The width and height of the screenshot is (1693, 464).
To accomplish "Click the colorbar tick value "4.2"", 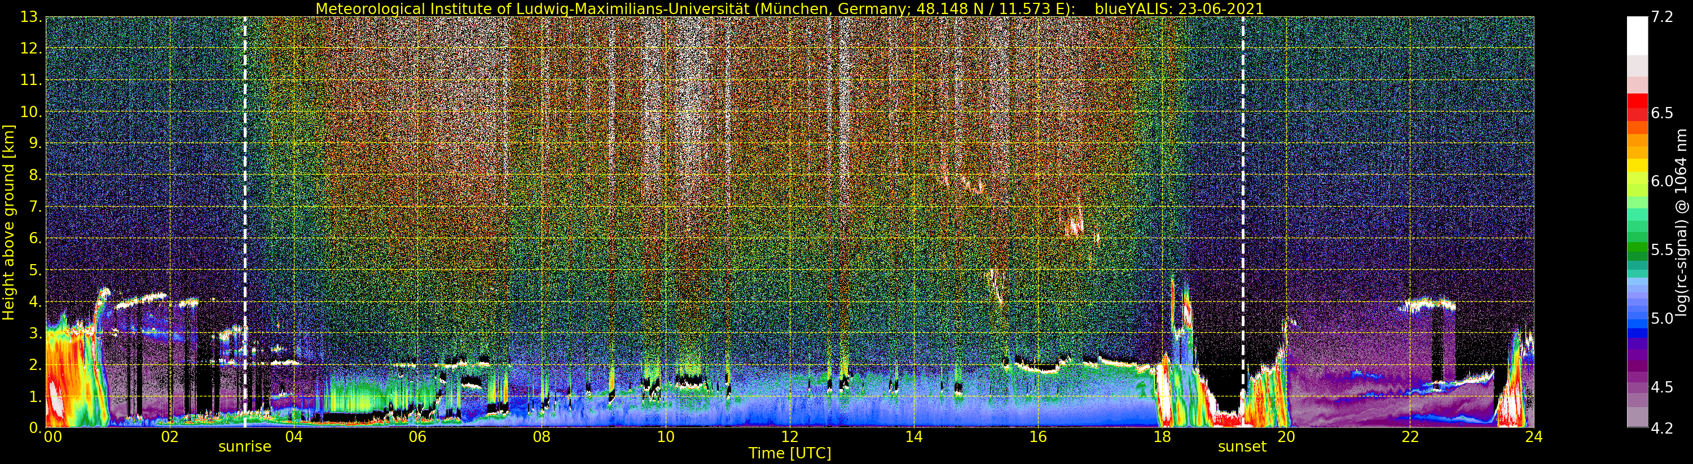I will coord(1662,428).
